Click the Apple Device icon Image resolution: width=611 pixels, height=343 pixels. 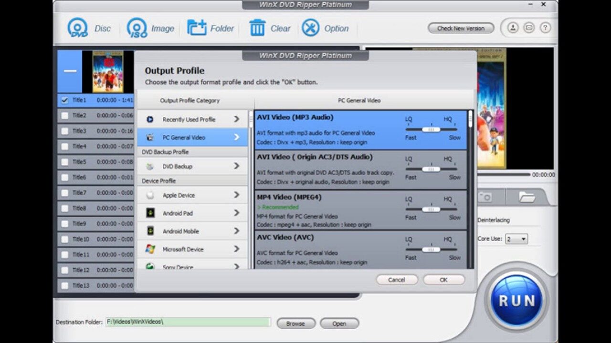150,195
